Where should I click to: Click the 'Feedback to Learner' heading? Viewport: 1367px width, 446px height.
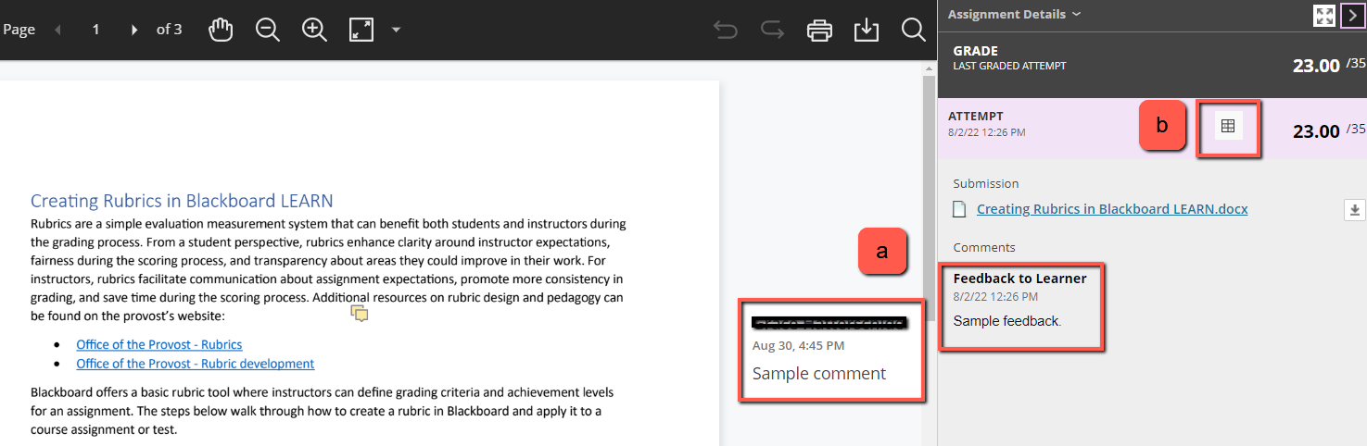click(1020, 278)
